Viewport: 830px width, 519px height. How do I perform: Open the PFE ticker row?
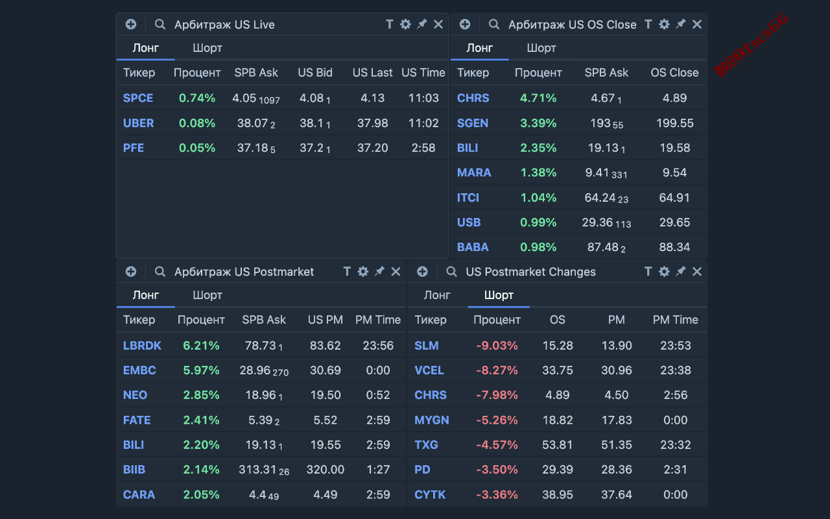pyautogui.click(x=283, y=148)
